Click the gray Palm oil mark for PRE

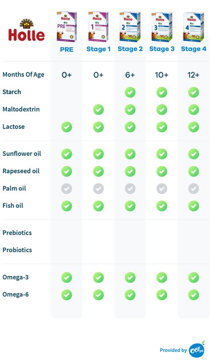67,189
